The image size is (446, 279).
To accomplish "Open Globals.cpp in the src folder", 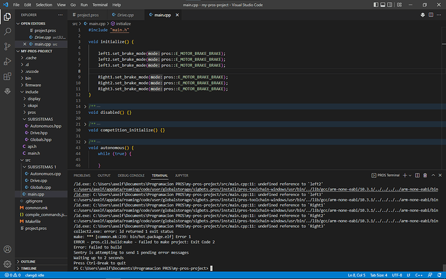I will 41,188.
